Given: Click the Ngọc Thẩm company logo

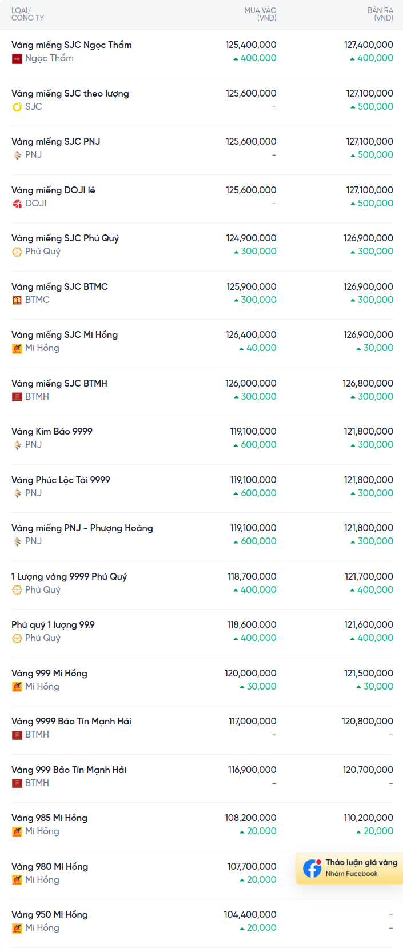Looking at the screenshot, I should [x=17, y=58].
